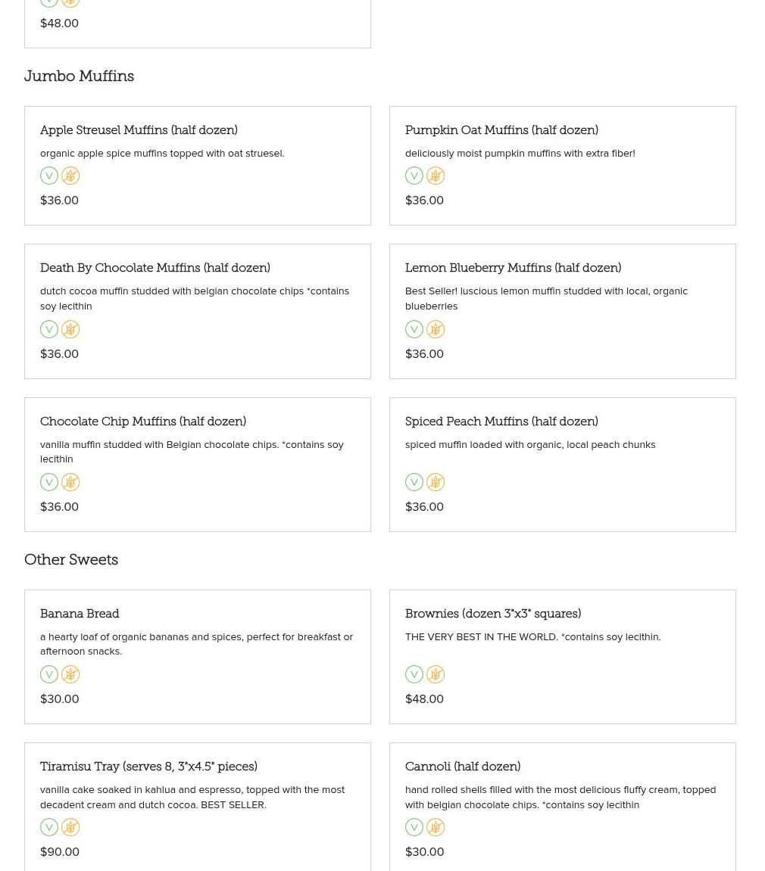Click the Chocolate Chip Muffins $36.00 price
This screenshot has width=765, height=871.
tap(59, 507)
